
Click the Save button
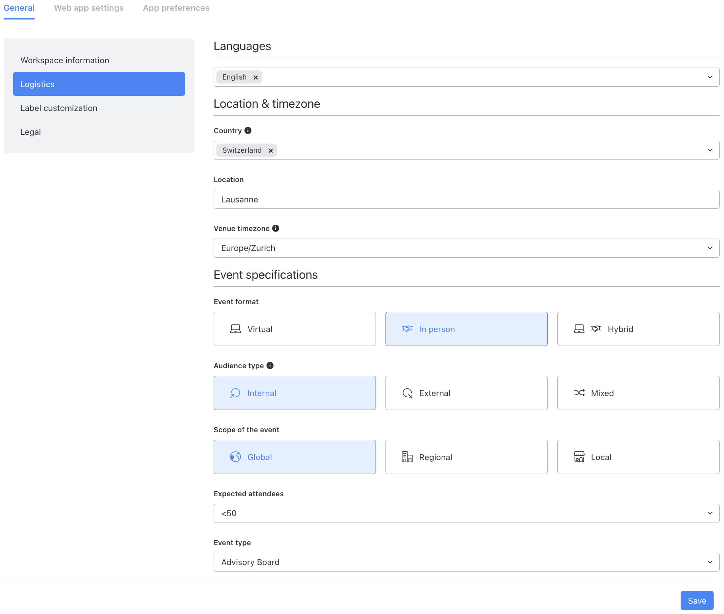click(x=697, y=600)
